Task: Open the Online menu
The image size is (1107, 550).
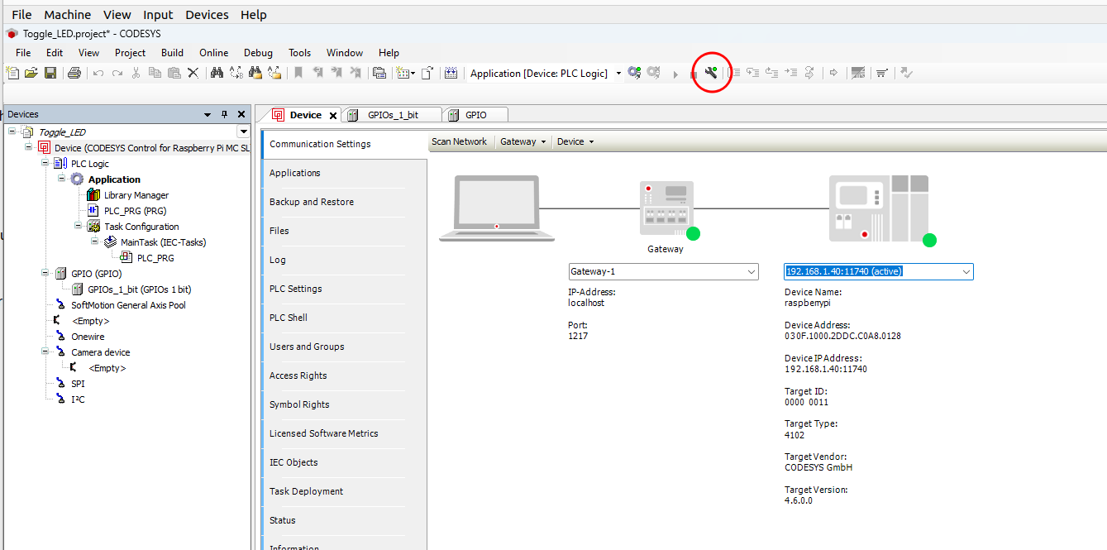Action: click(213, 52)
